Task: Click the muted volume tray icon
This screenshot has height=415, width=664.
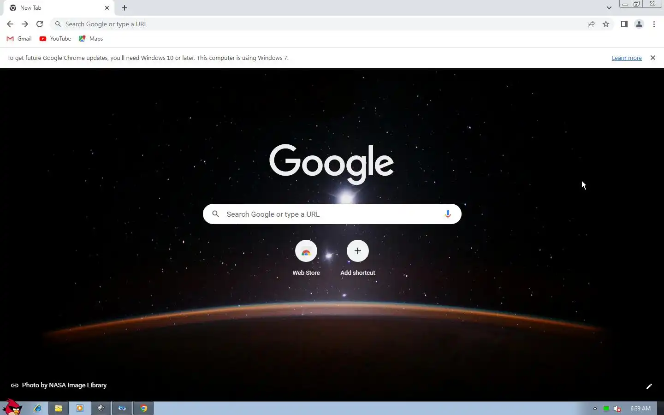Action: 617,409
